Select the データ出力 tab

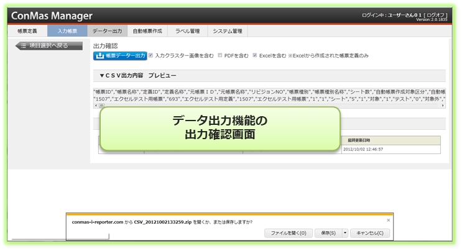tap(107, 30)
